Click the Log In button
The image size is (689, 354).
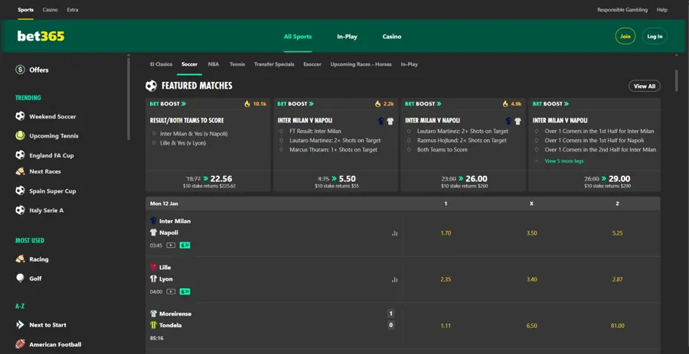tap(655, 37)
